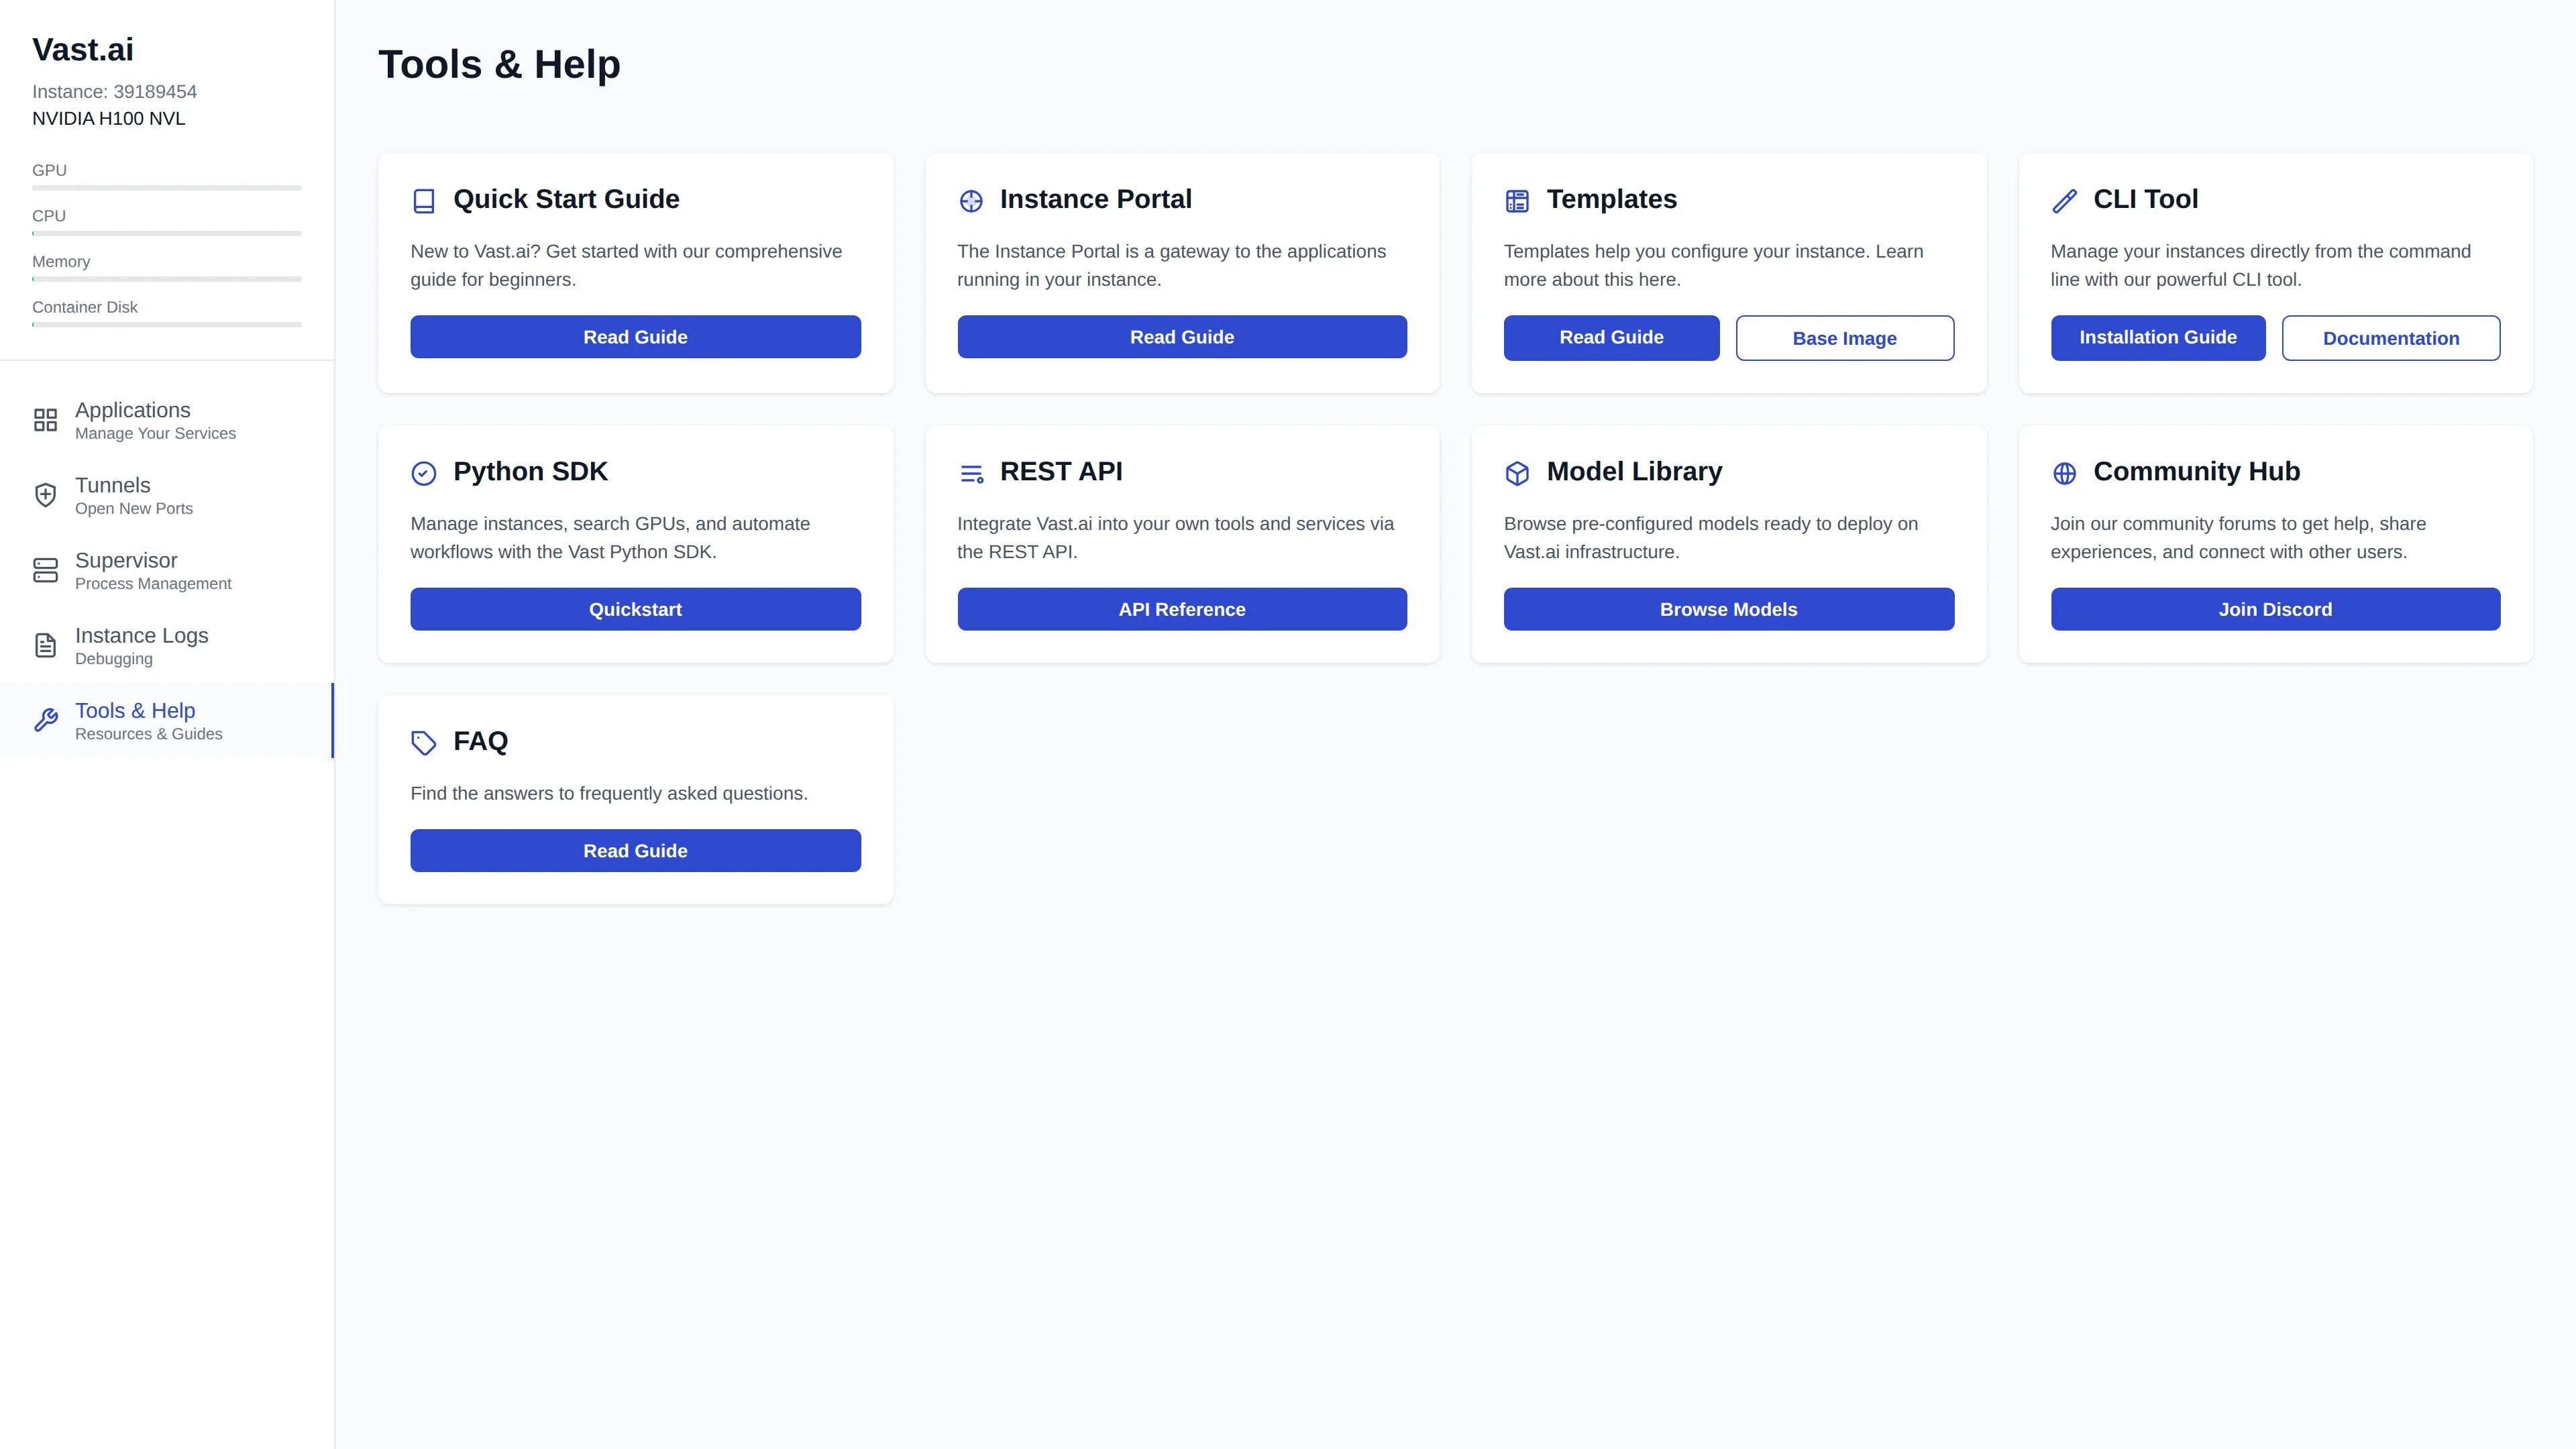Screen dimensions: 2576x1449
Task: Click the "NVIDIA H100 NVL" label
Action: [x=108, y=118]
